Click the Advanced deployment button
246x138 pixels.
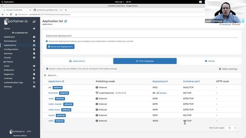pyautogui.click(x=61, y=47)
